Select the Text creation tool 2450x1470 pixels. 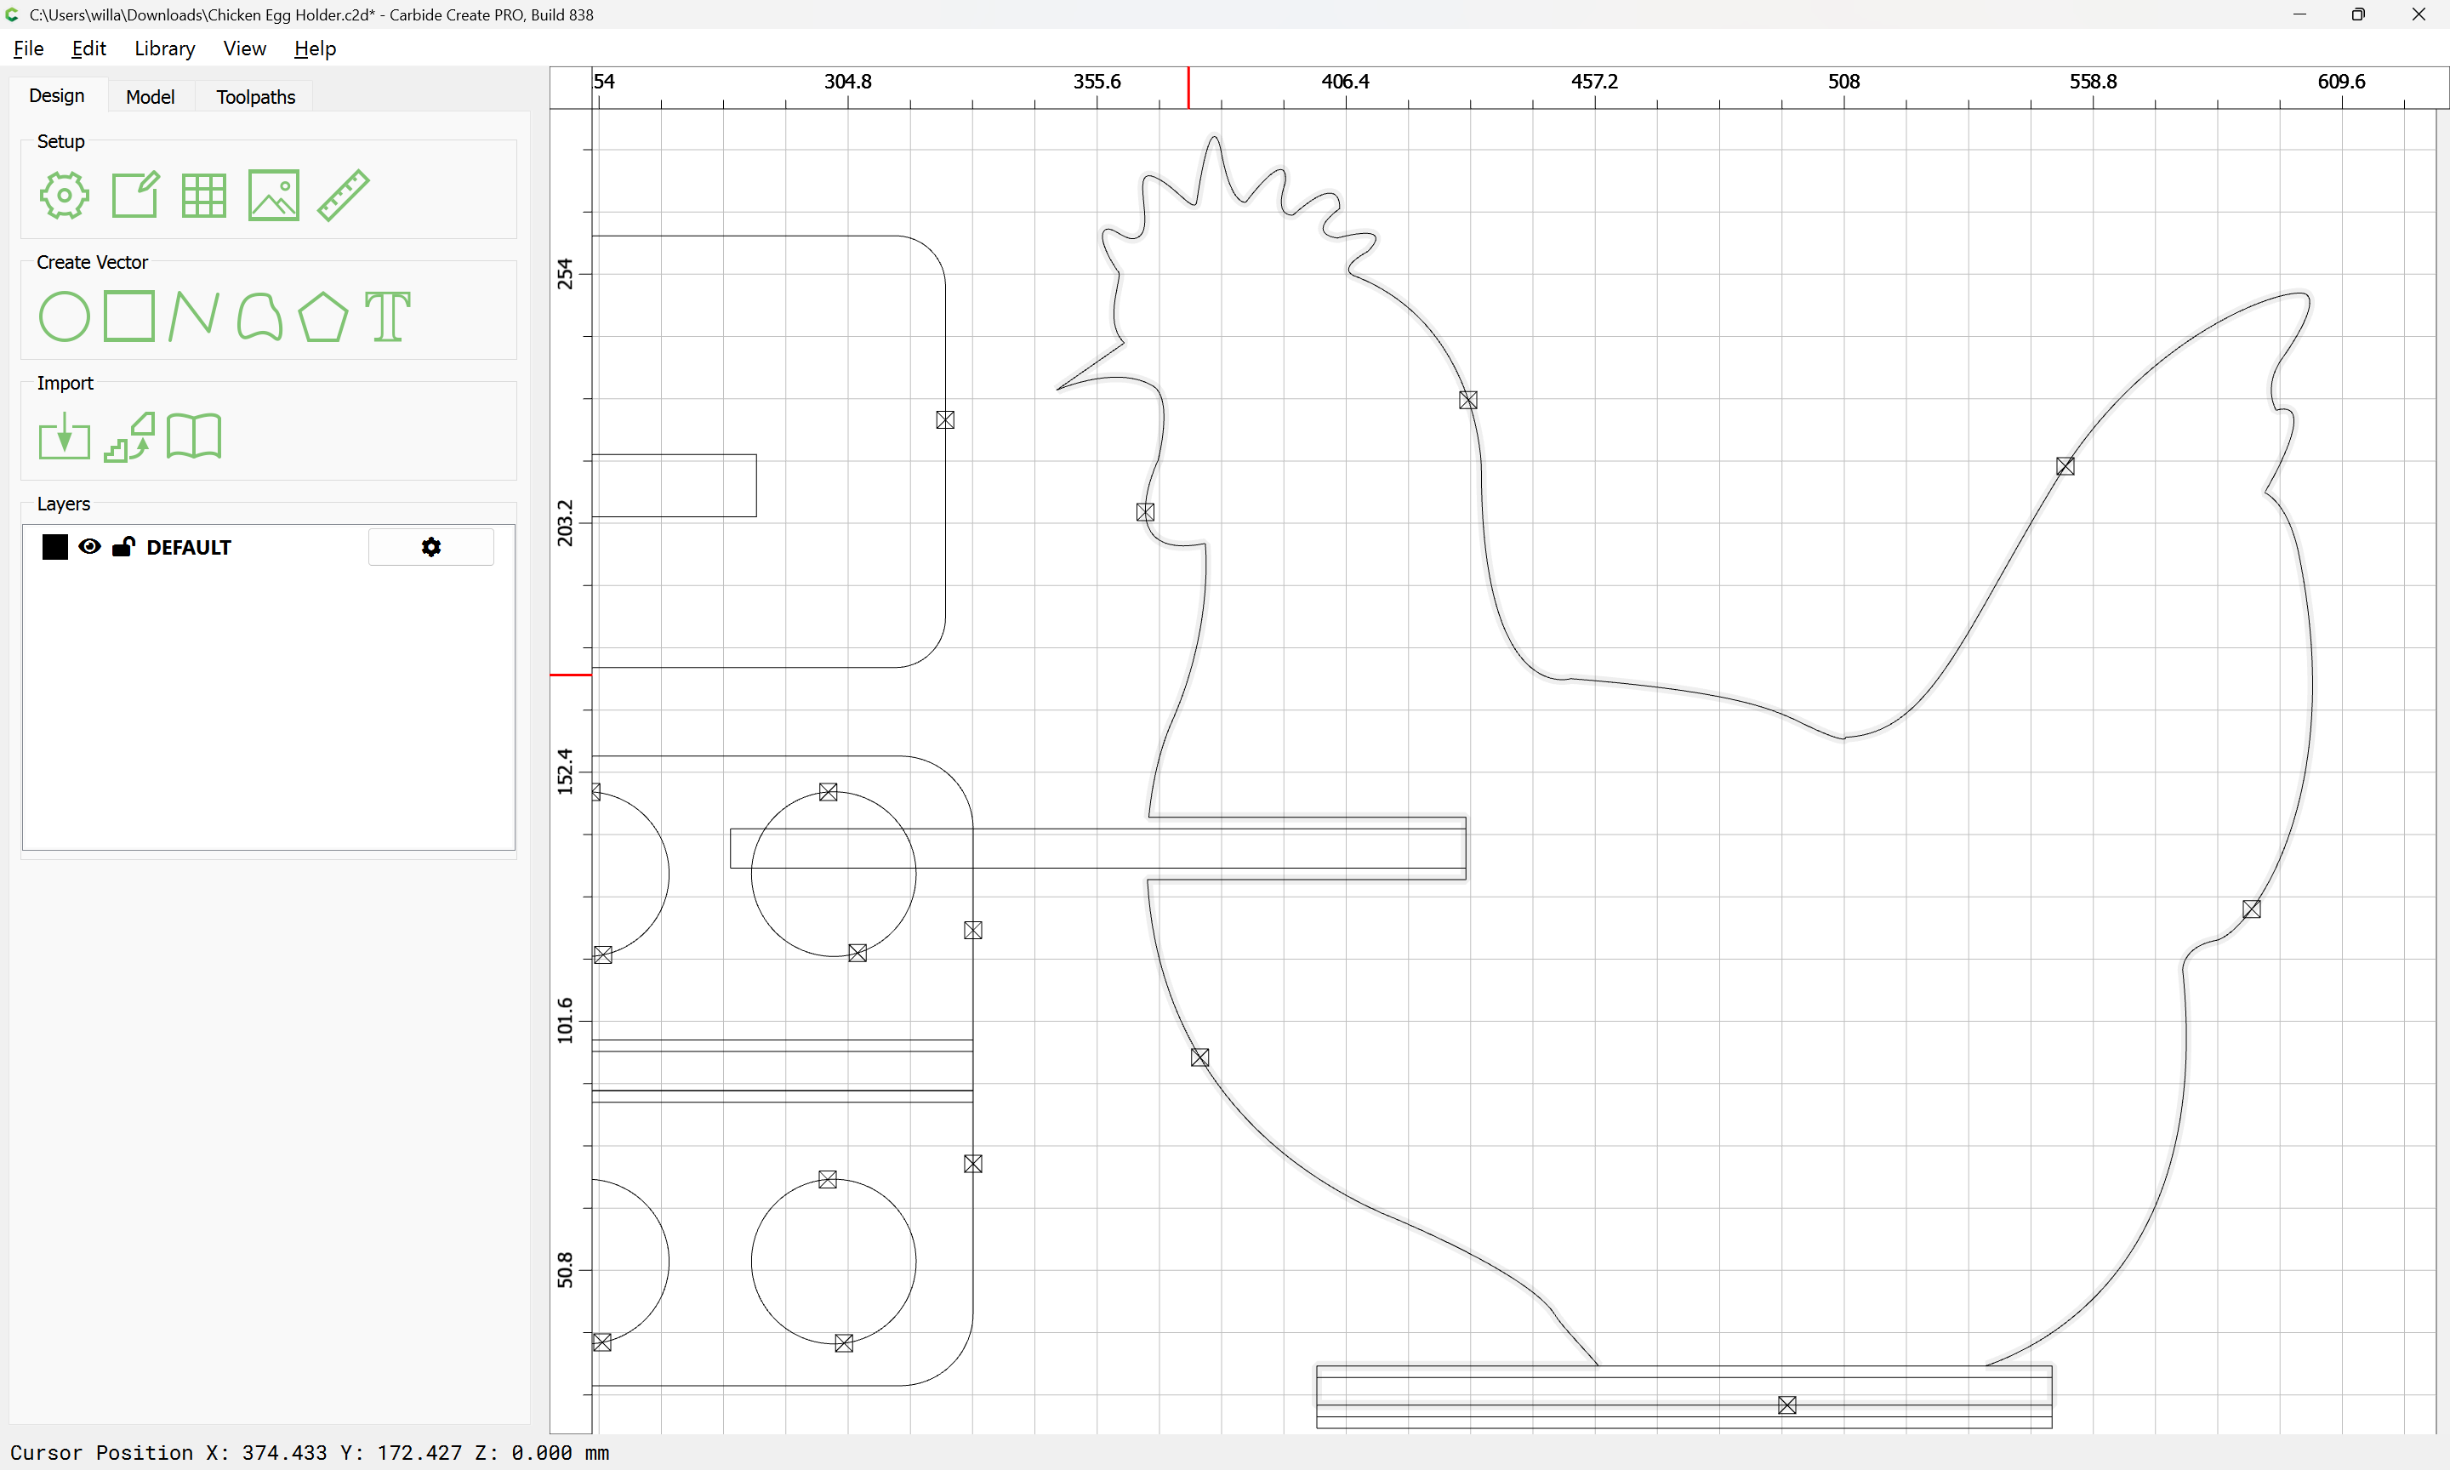pos(387,317)
